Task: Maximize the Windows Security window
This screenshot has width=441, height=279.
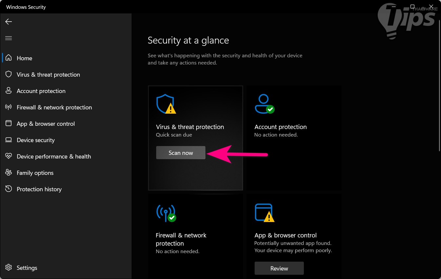Action: coord(412,7)
